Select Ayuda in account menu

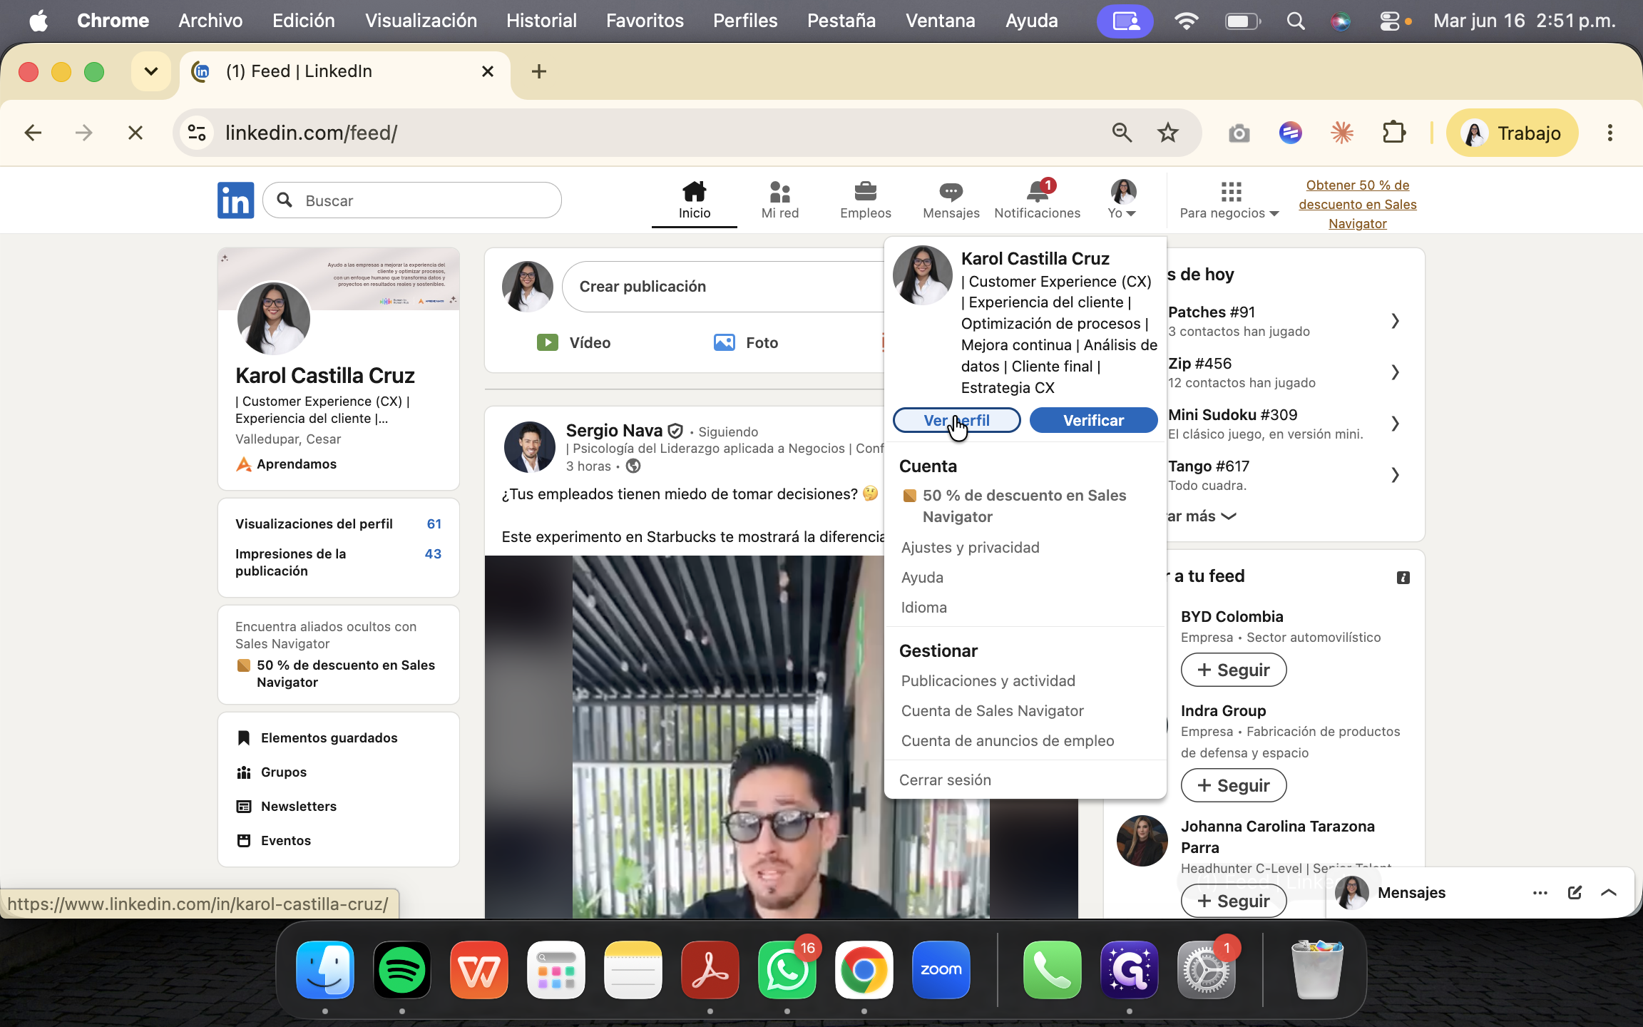tap(922, 577)
